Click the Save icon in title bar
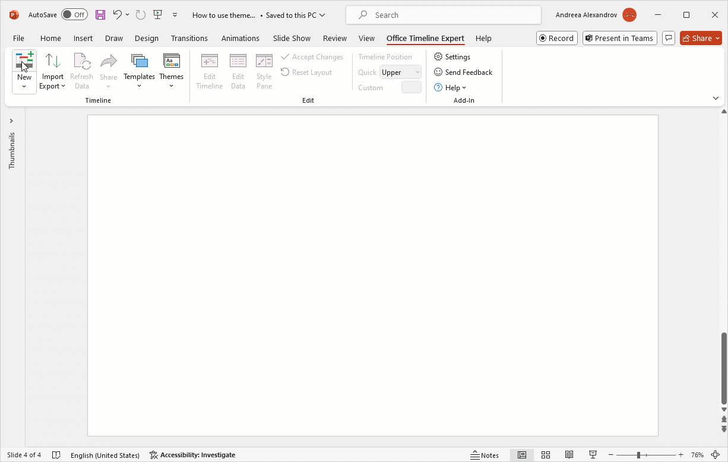 click(x=100, y=15)
